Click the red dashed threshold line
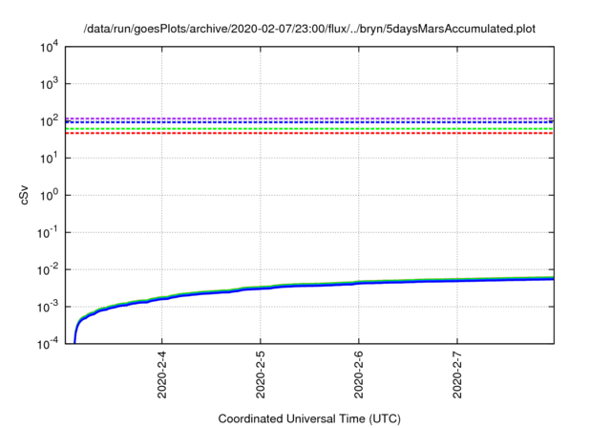Screen dimensions: 611x428 coord(309,134)
